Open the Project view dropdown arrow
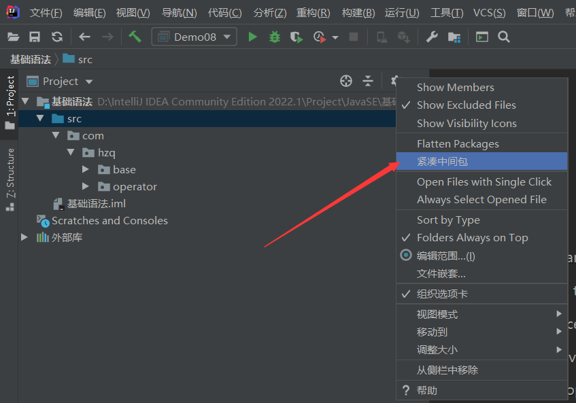This screenshot has height=403, width=576. click(x=89, y=82)
